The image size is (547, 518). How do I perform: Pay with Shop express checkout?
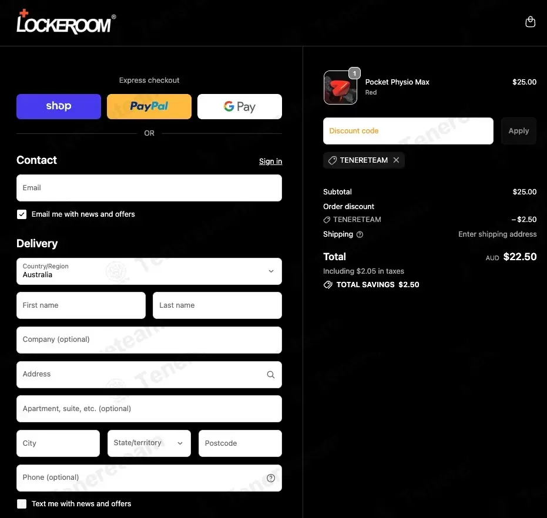click(x=59, y=106)
